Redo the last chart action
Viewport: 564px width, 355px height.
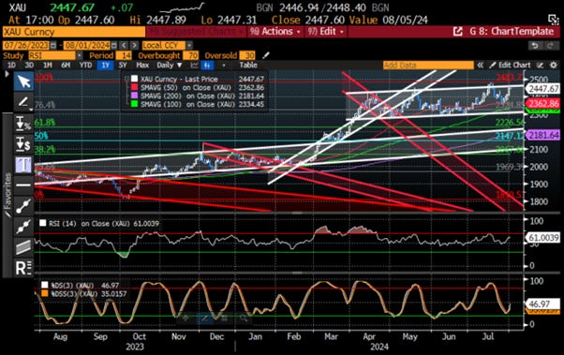[550, 46]
